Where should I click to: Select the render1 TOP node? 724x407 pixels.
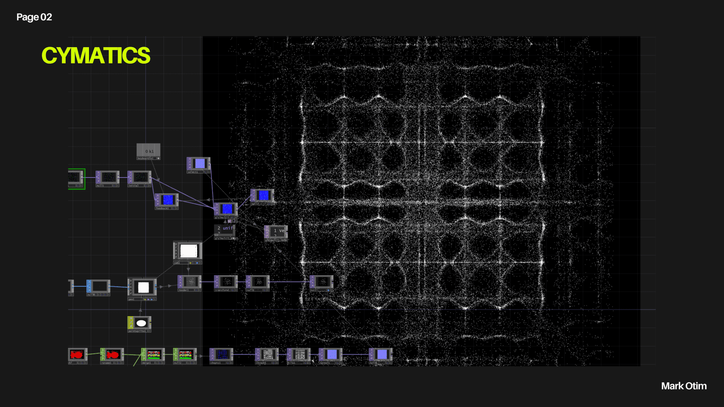tap(190, 282)
